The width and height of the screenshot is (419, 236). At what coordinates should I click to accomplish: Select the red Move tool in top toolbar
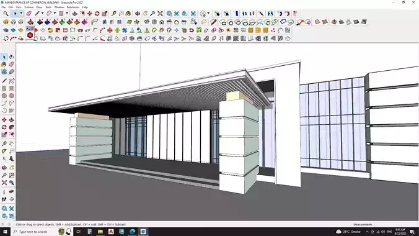(x=89, y=14)
